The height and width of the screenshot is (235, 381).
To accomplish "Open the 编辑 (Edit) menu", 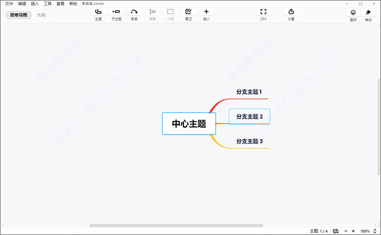I will point(22,4).
